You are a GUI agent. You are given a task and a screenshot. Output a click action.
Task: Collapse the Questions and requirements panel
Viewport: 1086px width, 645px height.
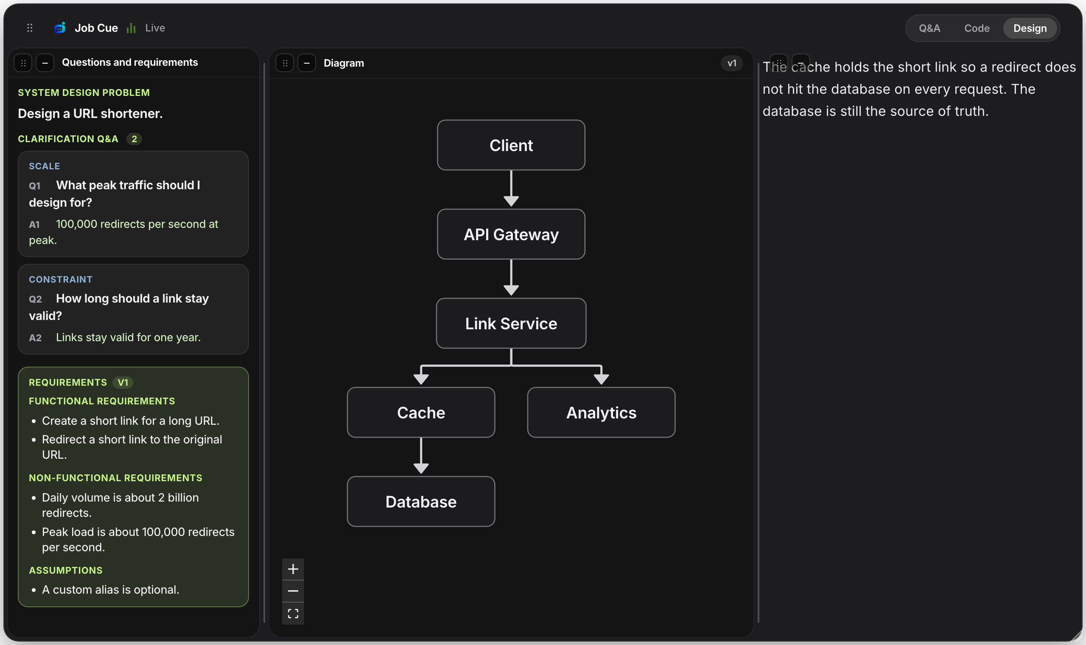click(x=45, y=63)
